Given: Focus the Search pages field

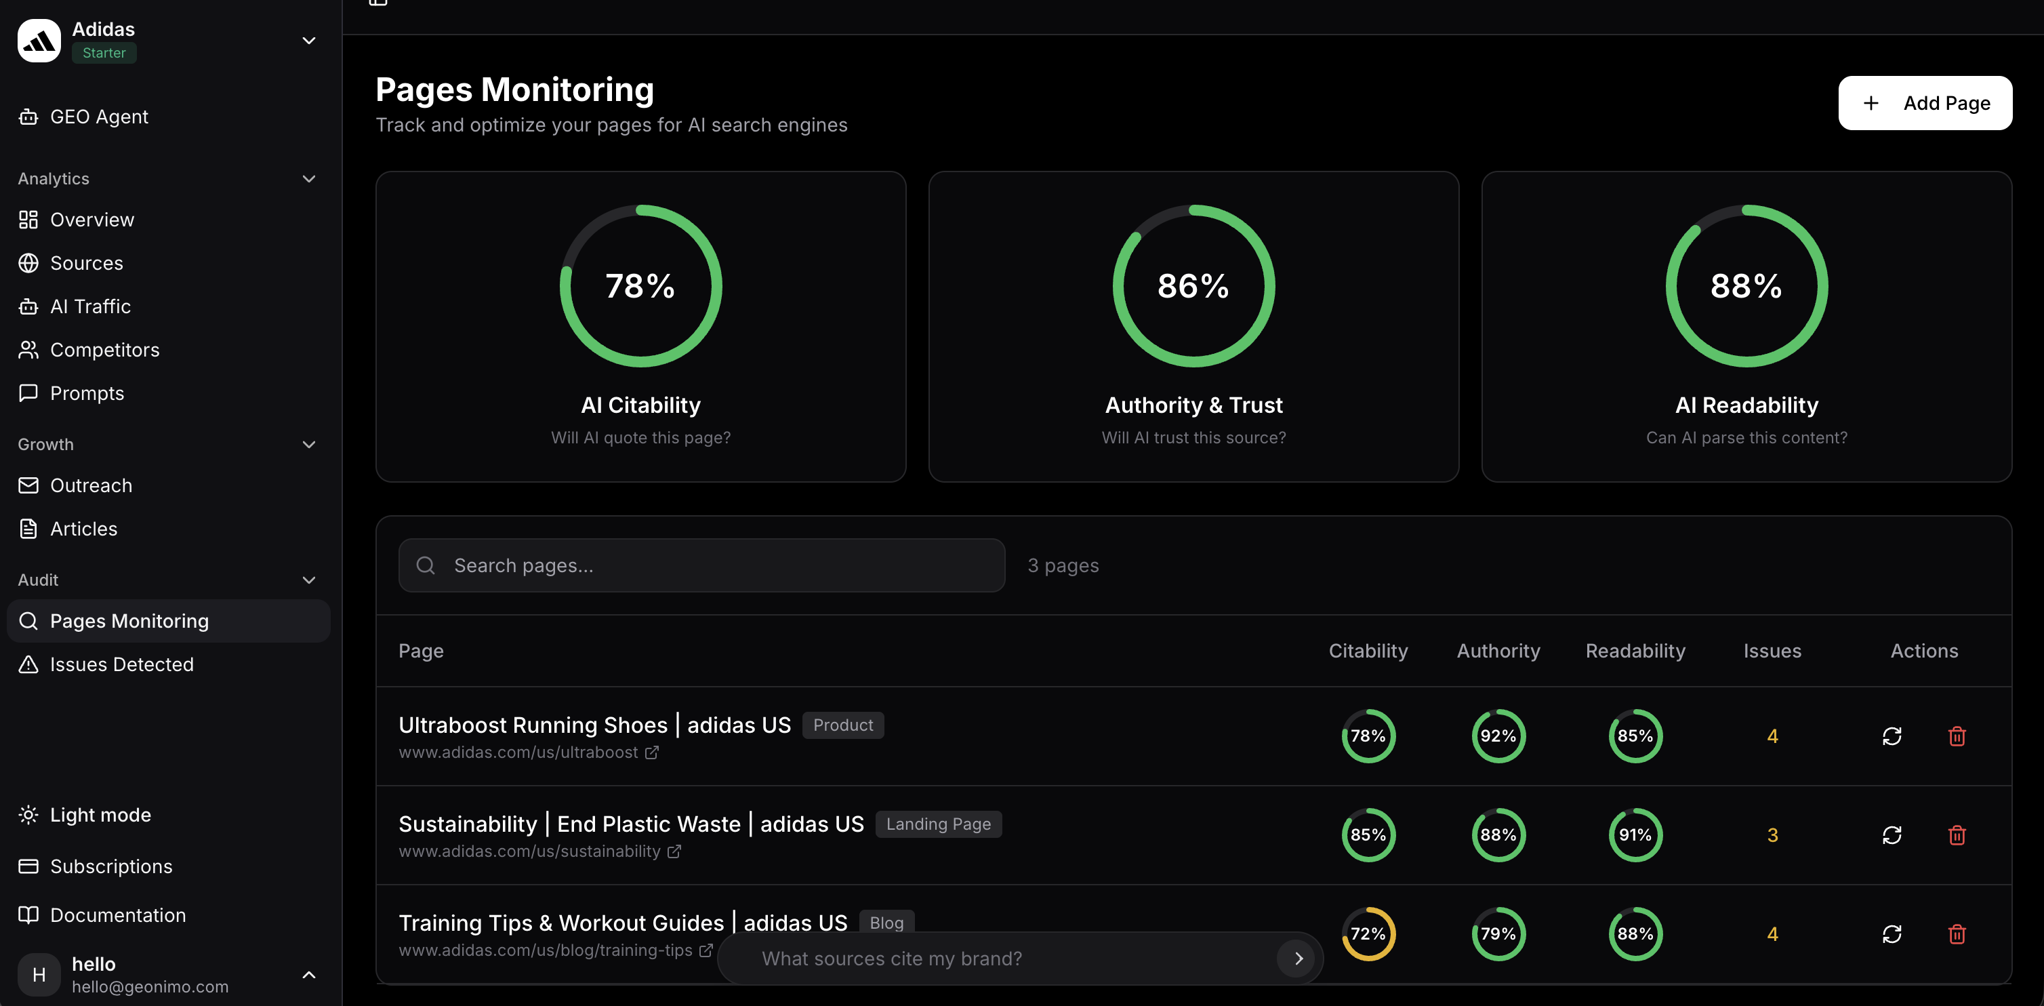Looking at the screenshot, I should click(x=701, y=565).
